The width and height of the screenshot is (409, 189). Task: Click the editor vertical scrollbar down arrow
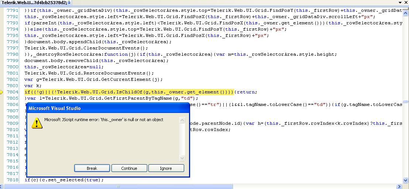pos(405,180)
